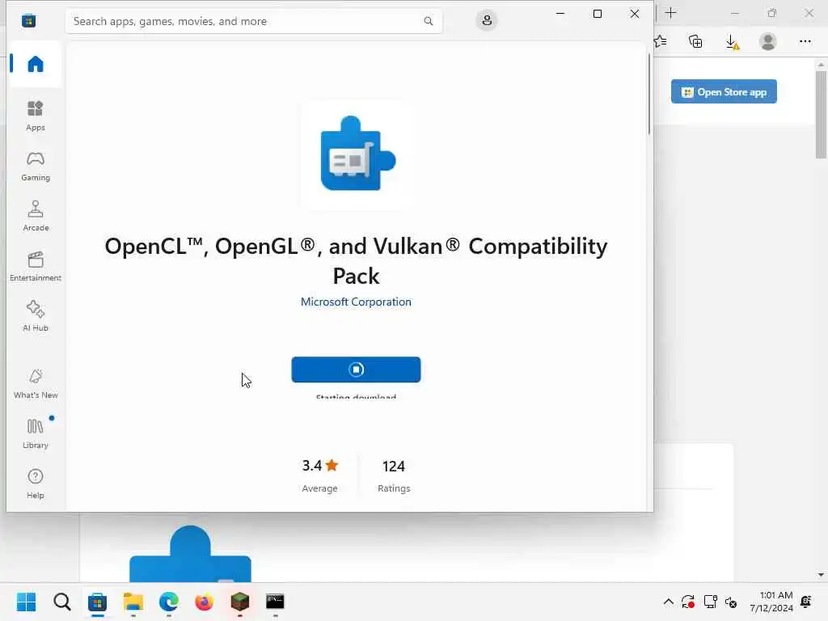Open the Microsoft Corporation publisher link
Viewport: 828px width, 621px height.
356,302
